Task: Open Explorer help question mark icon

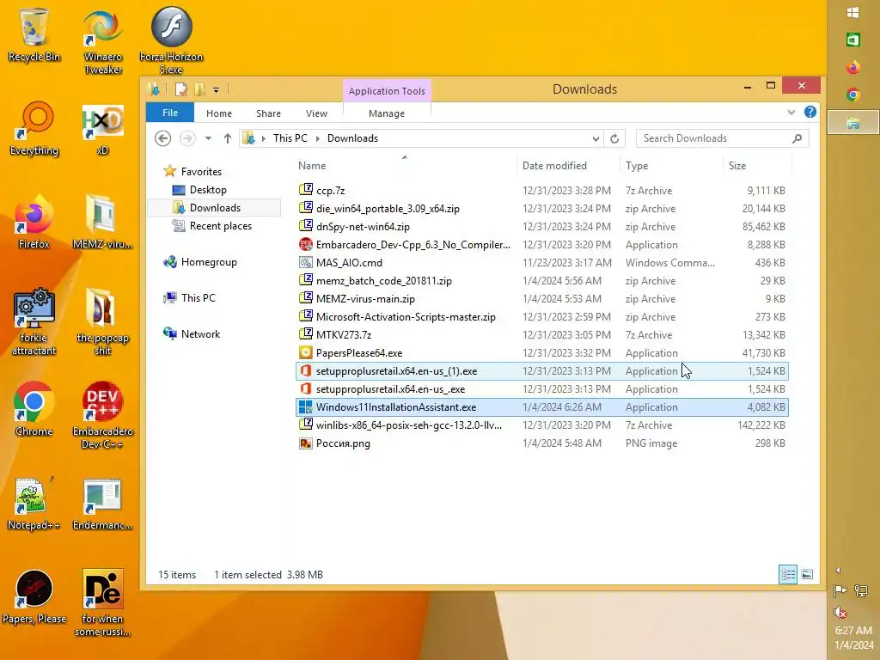Action: (810, 113)
